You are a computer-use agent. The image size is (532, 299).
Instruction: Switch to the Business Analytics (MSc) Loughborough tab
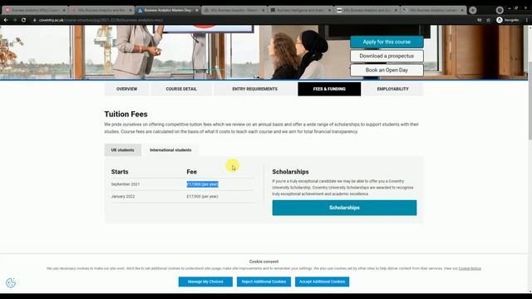coord(34,10)
